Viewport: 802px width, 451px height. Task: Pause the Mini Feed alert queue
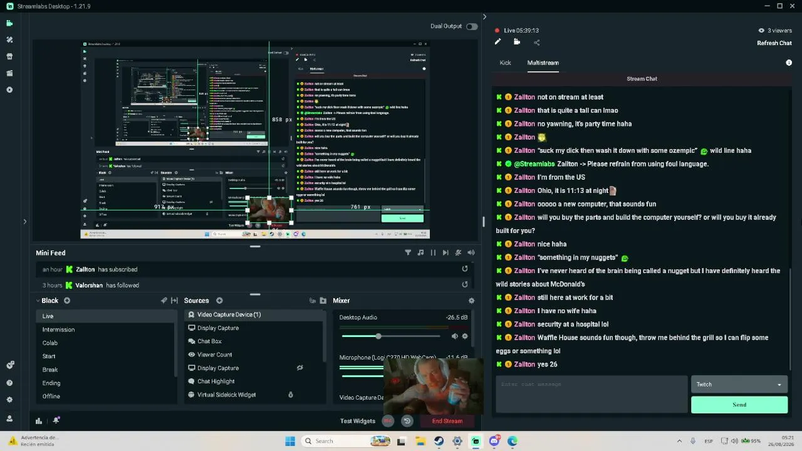[x=433, y=252]
